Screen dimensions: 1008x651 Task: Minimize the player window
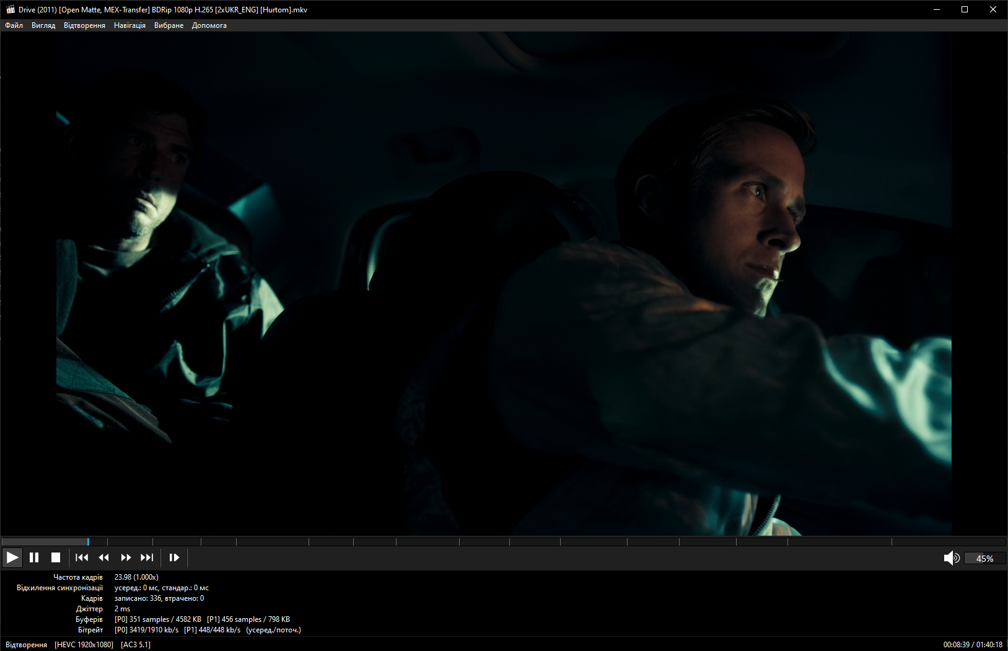point(937,9)
